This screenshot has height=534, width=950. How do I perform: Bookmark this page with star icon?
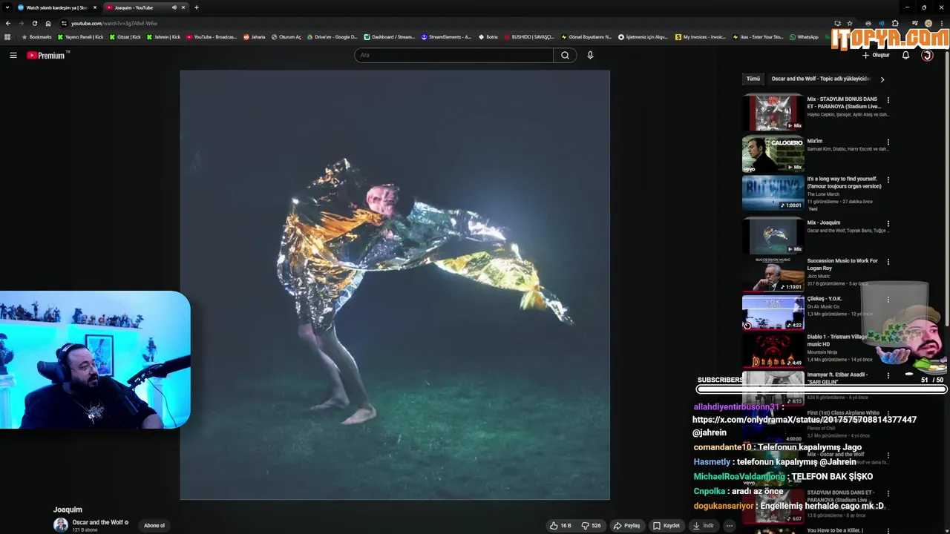(x=850, y=23)
